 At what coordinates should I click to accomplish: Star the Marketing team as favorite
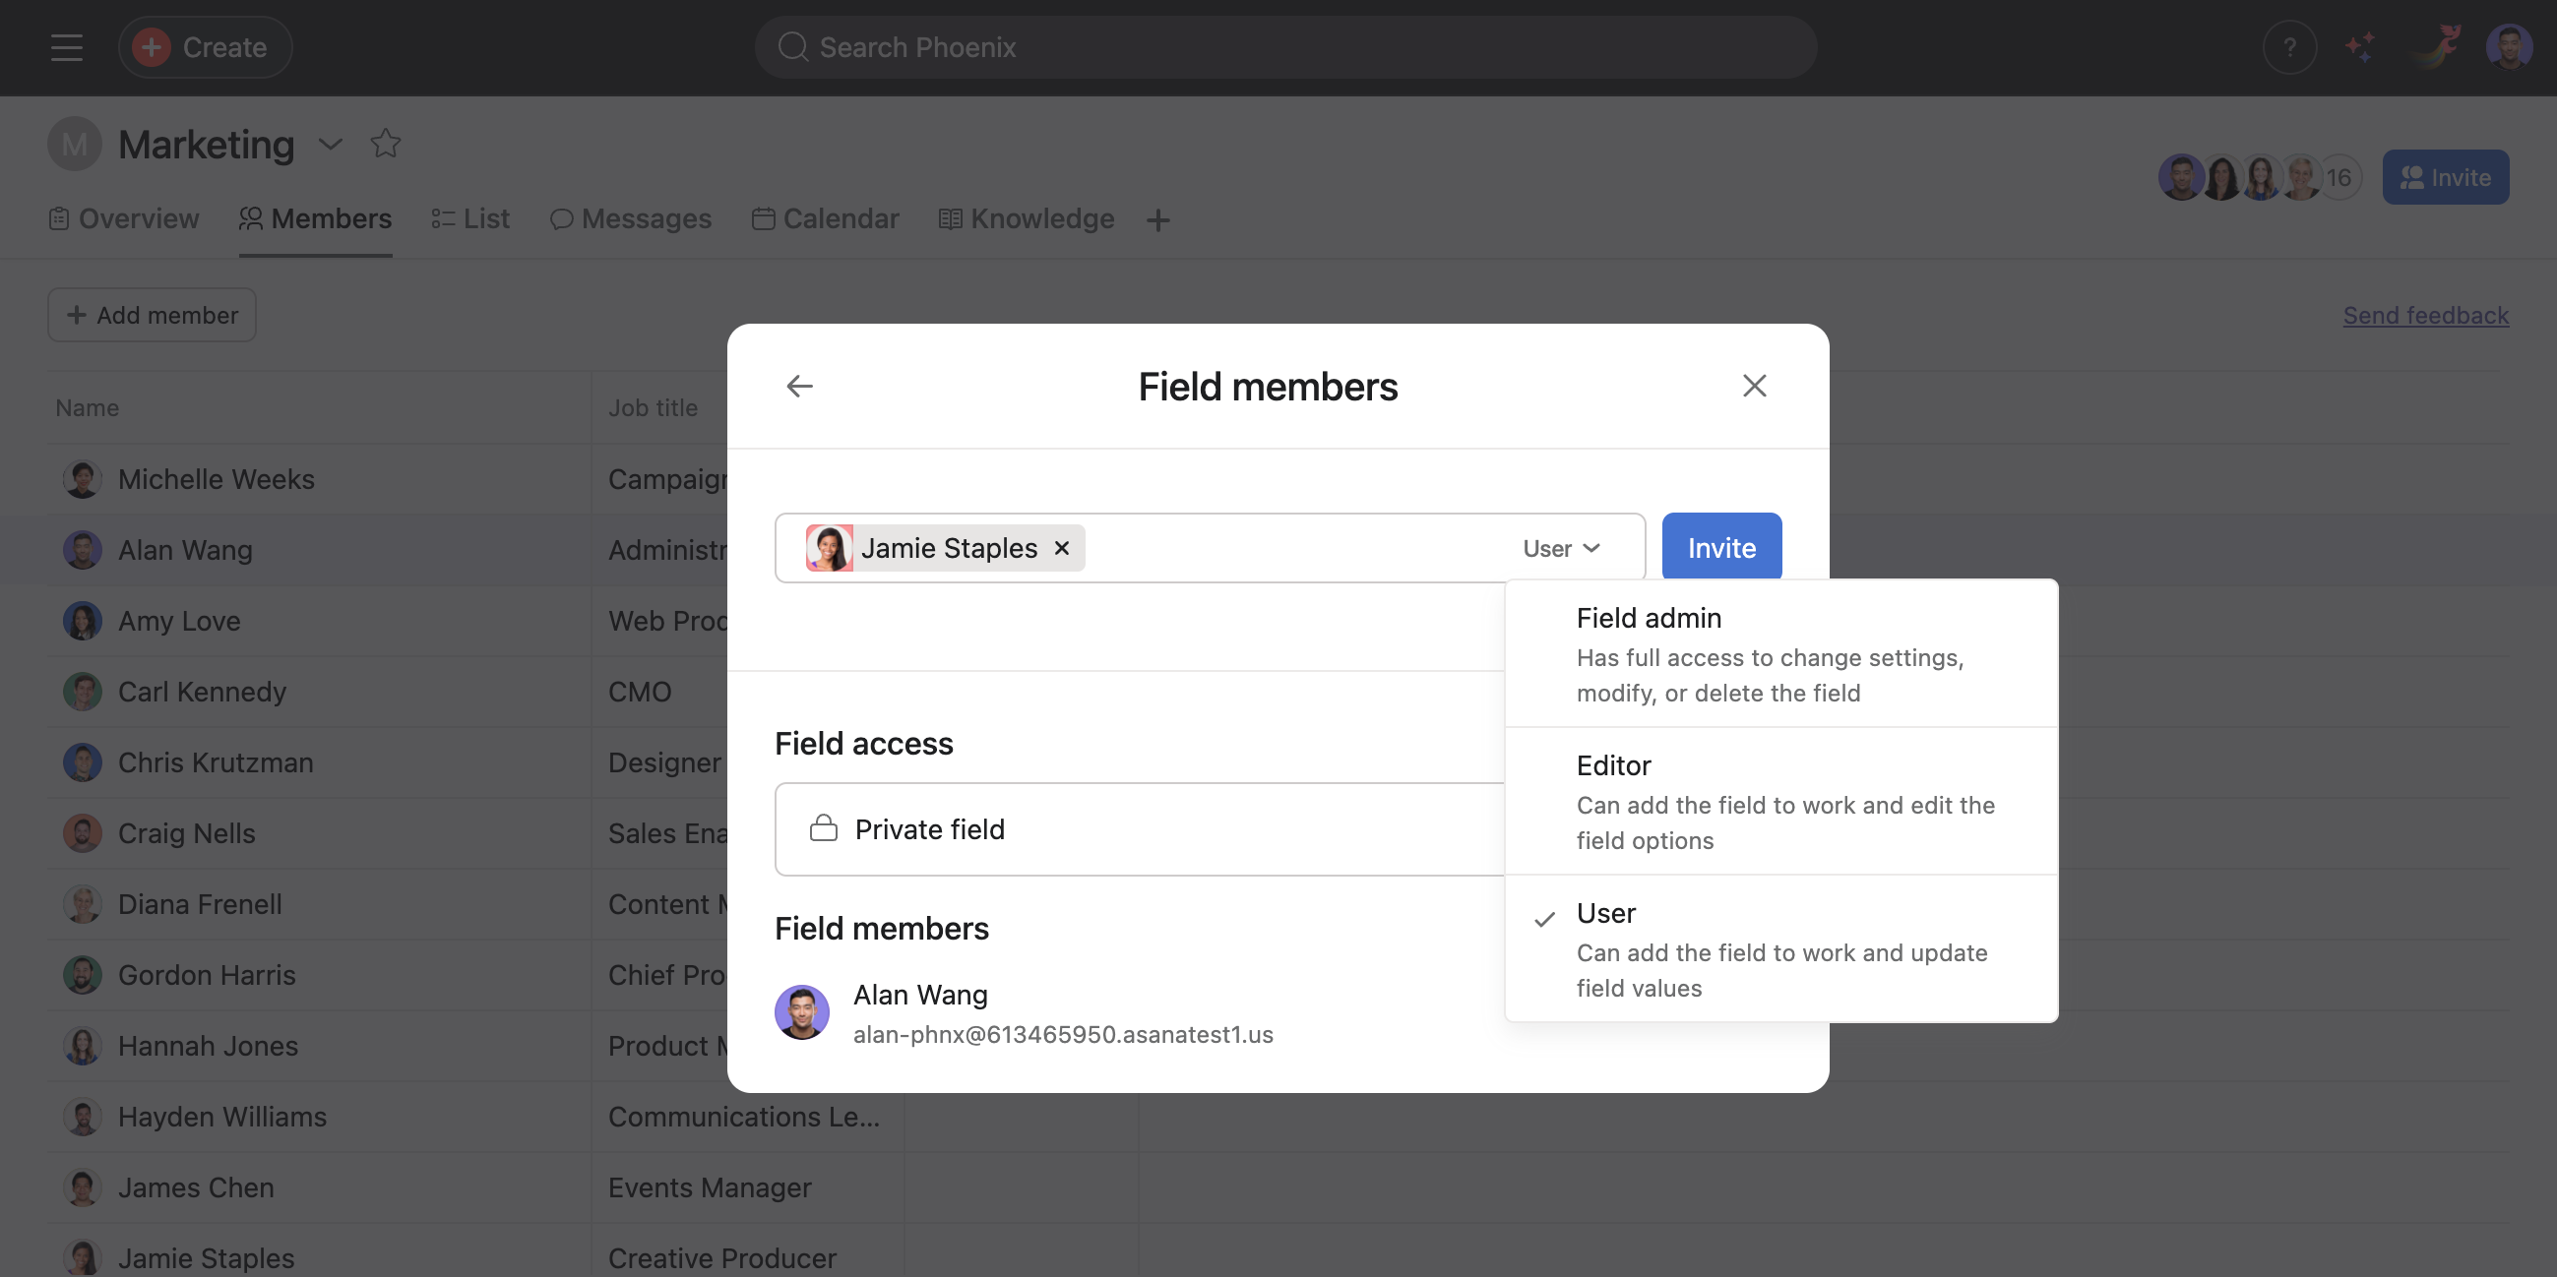[x=385, y=144]
